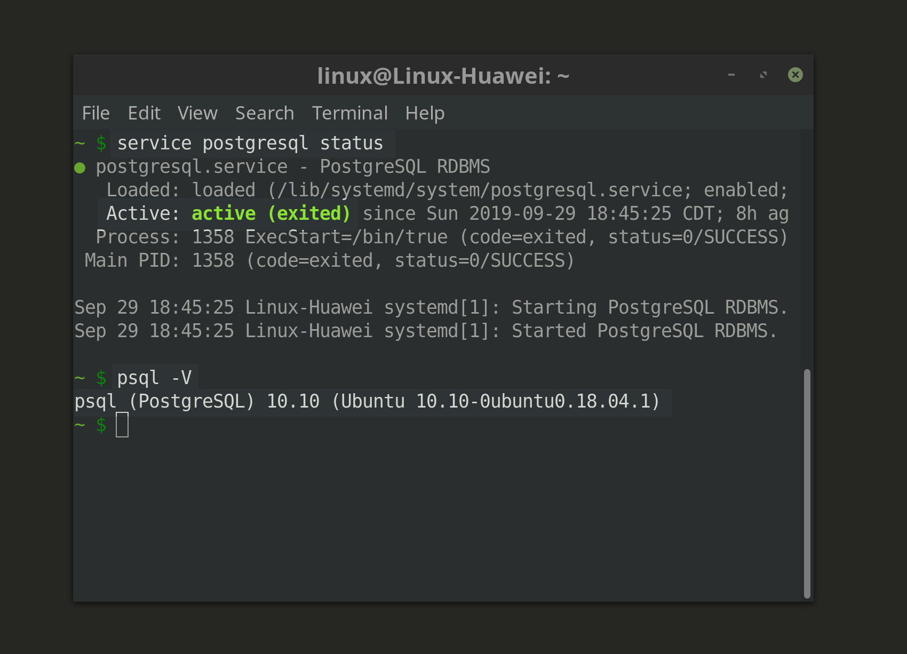
Task: Open the Terminal menu
Action: click(350, 113)
